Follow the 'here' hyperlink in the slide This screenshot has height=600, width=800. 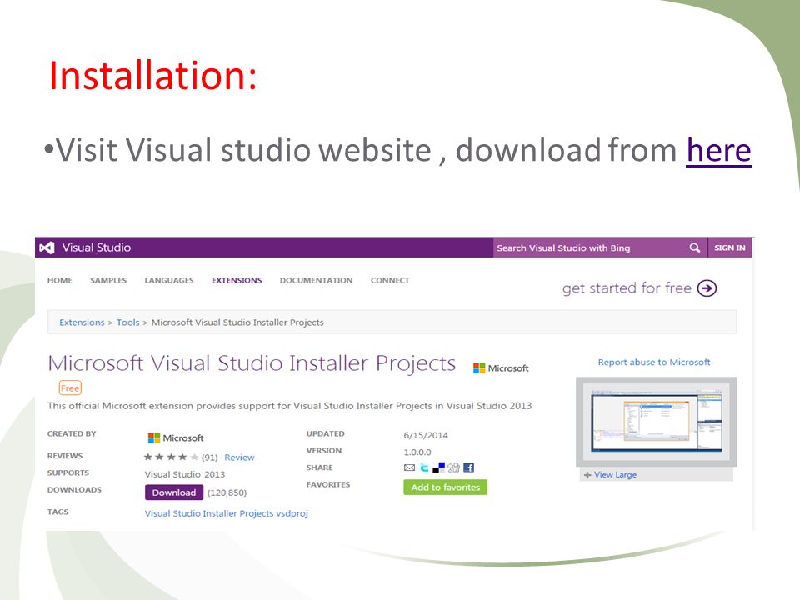(x=718, y=150)
